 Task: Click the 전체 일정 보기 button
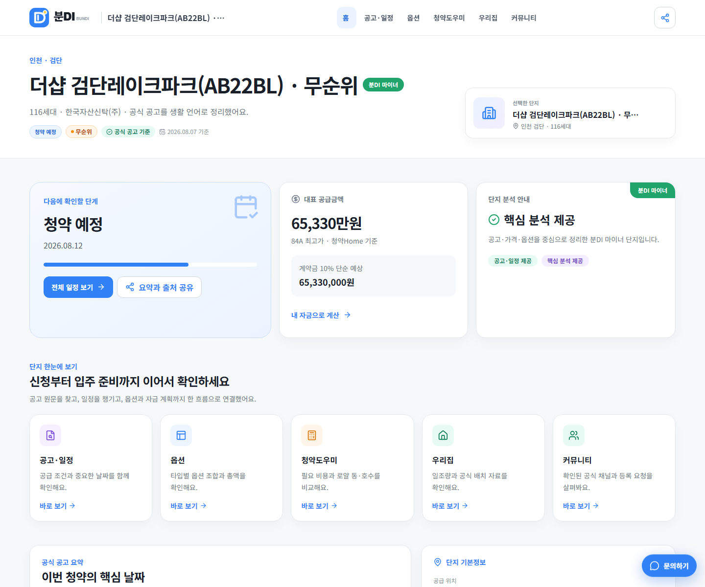[x=78, y=287]
